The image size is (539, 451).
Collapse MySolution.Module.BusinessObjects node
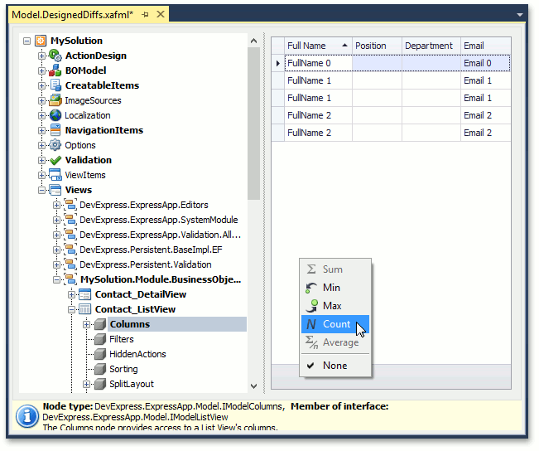click(57, 279)
